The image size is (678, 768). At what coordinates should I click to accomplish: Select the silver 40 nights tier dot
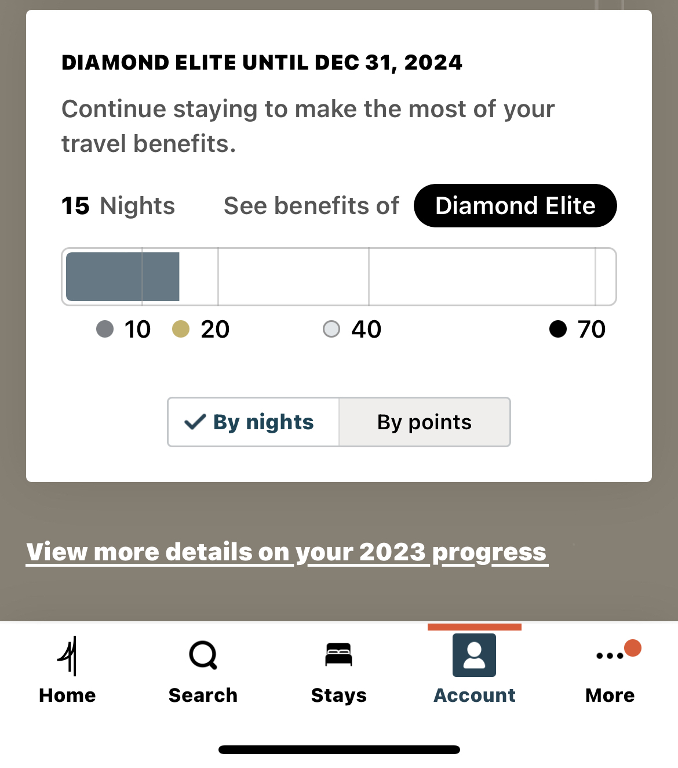[x=331, y=329]
